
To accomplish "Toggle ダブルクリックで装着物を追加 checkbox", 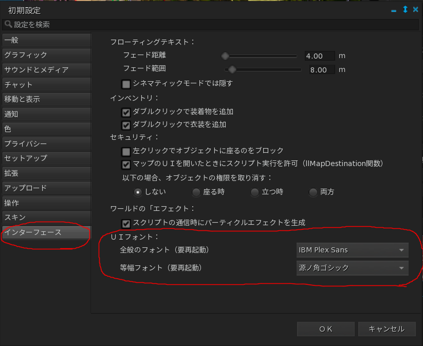I will [126, 112].
